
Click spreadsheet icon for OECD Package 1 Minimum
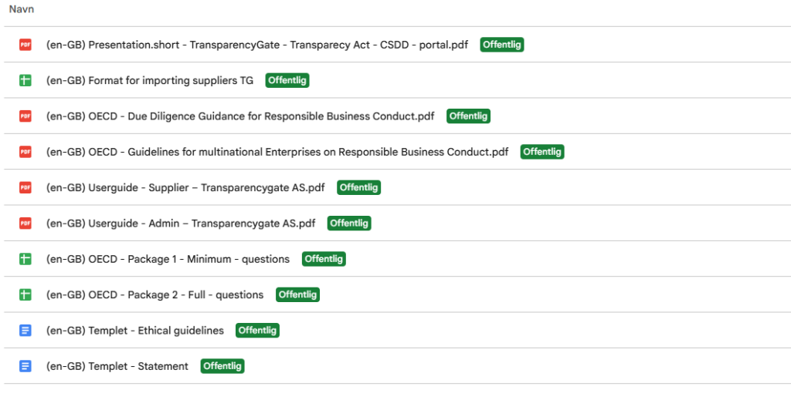click(x=25, y=259)
